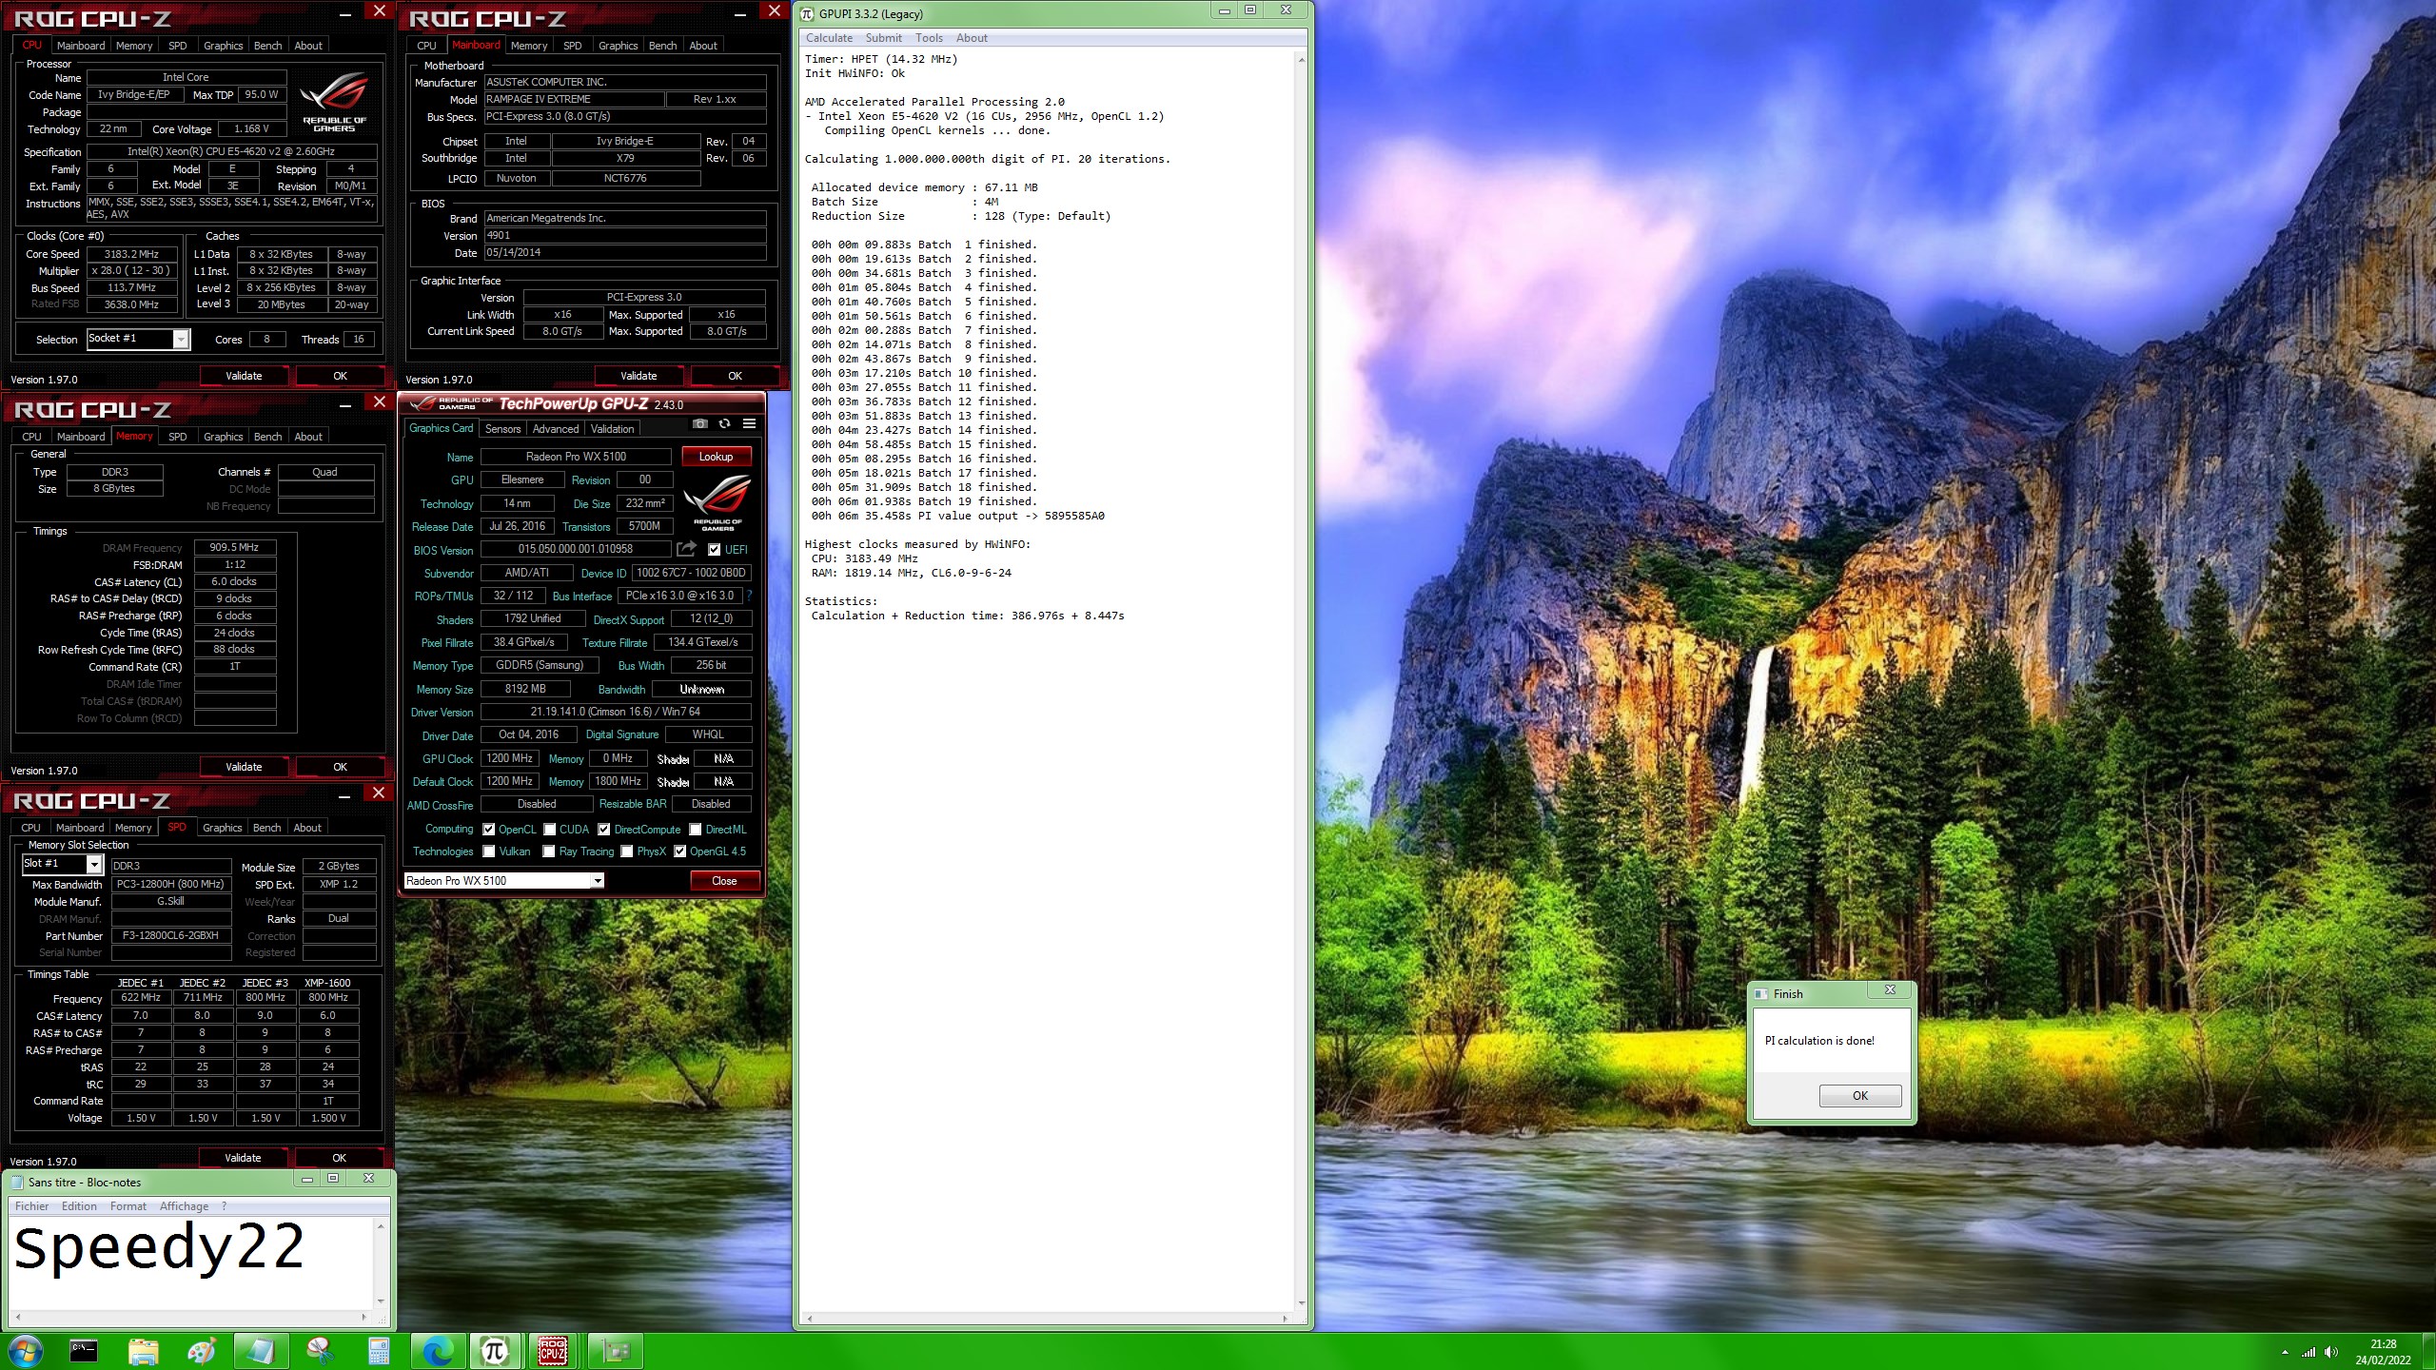Switch to GPU-Z via its taskbar icon

[615, 1351]
